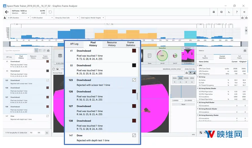
Task: Toggle the R color channel
Action: tap(175, 82)
